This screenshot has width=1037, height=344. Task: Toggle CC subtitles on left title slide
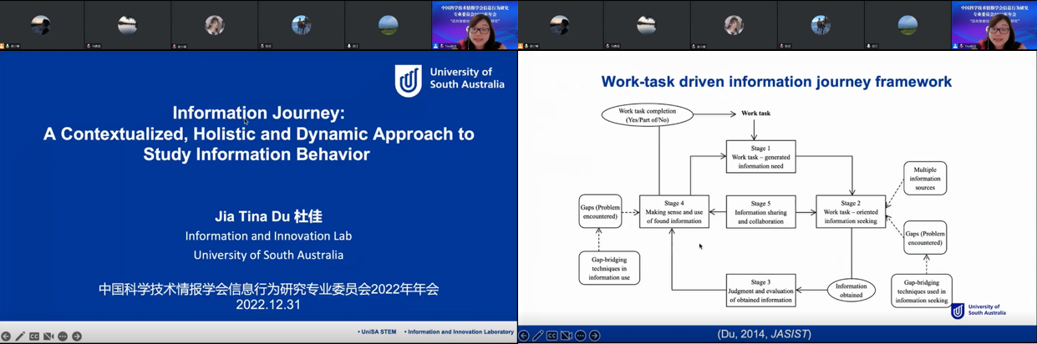click(x=34, y=336)
